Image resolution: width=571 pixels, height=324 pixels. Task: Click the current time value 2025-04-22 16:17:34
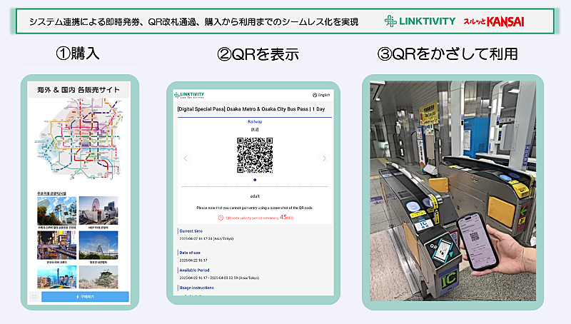click(206, 238)
